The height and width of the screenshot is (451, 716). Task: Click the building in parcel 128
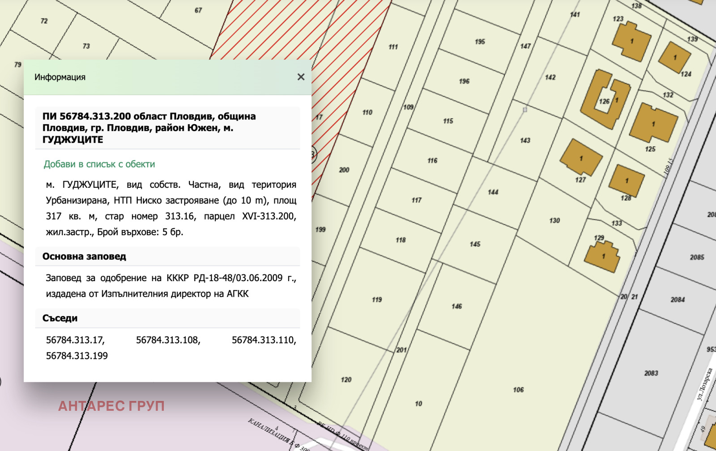point(626,181)
